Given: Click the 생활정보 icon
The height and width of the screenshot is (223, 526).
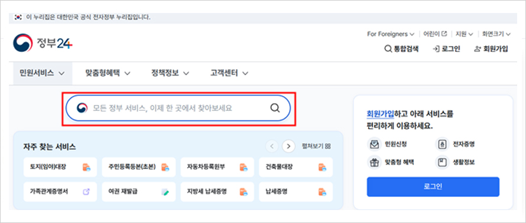Looking at the screenshot, I should (441, 163).
